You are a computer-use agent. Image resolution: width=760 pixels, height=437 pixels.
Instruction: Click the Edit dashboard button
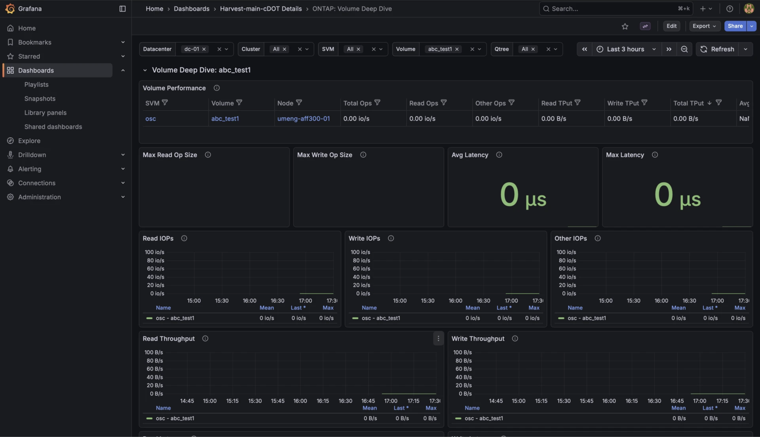671,26
